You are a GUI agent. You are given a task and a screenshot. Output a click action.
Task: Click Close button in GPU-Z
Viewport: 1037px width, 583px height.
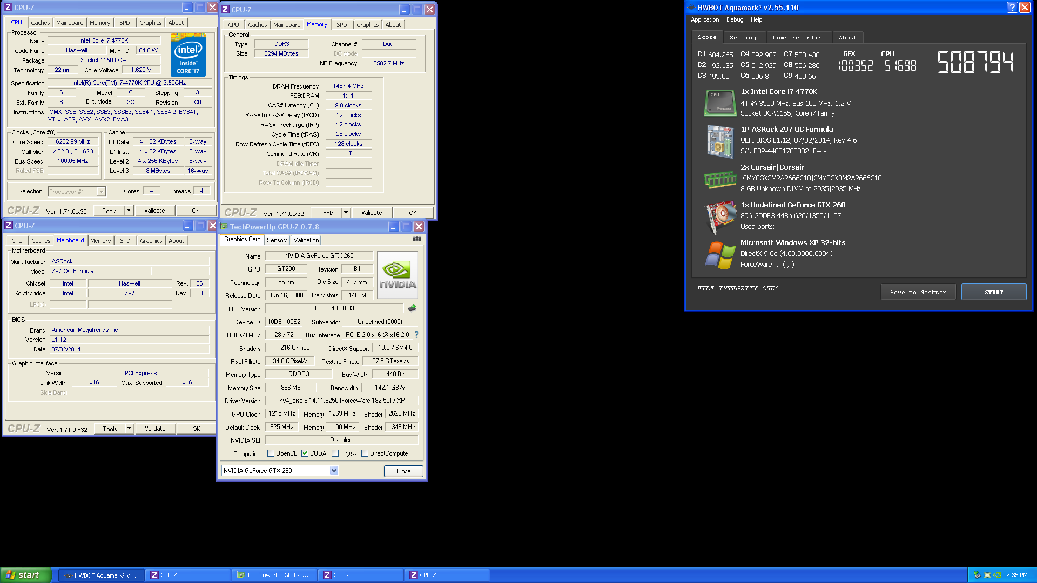tap(403, 471)
